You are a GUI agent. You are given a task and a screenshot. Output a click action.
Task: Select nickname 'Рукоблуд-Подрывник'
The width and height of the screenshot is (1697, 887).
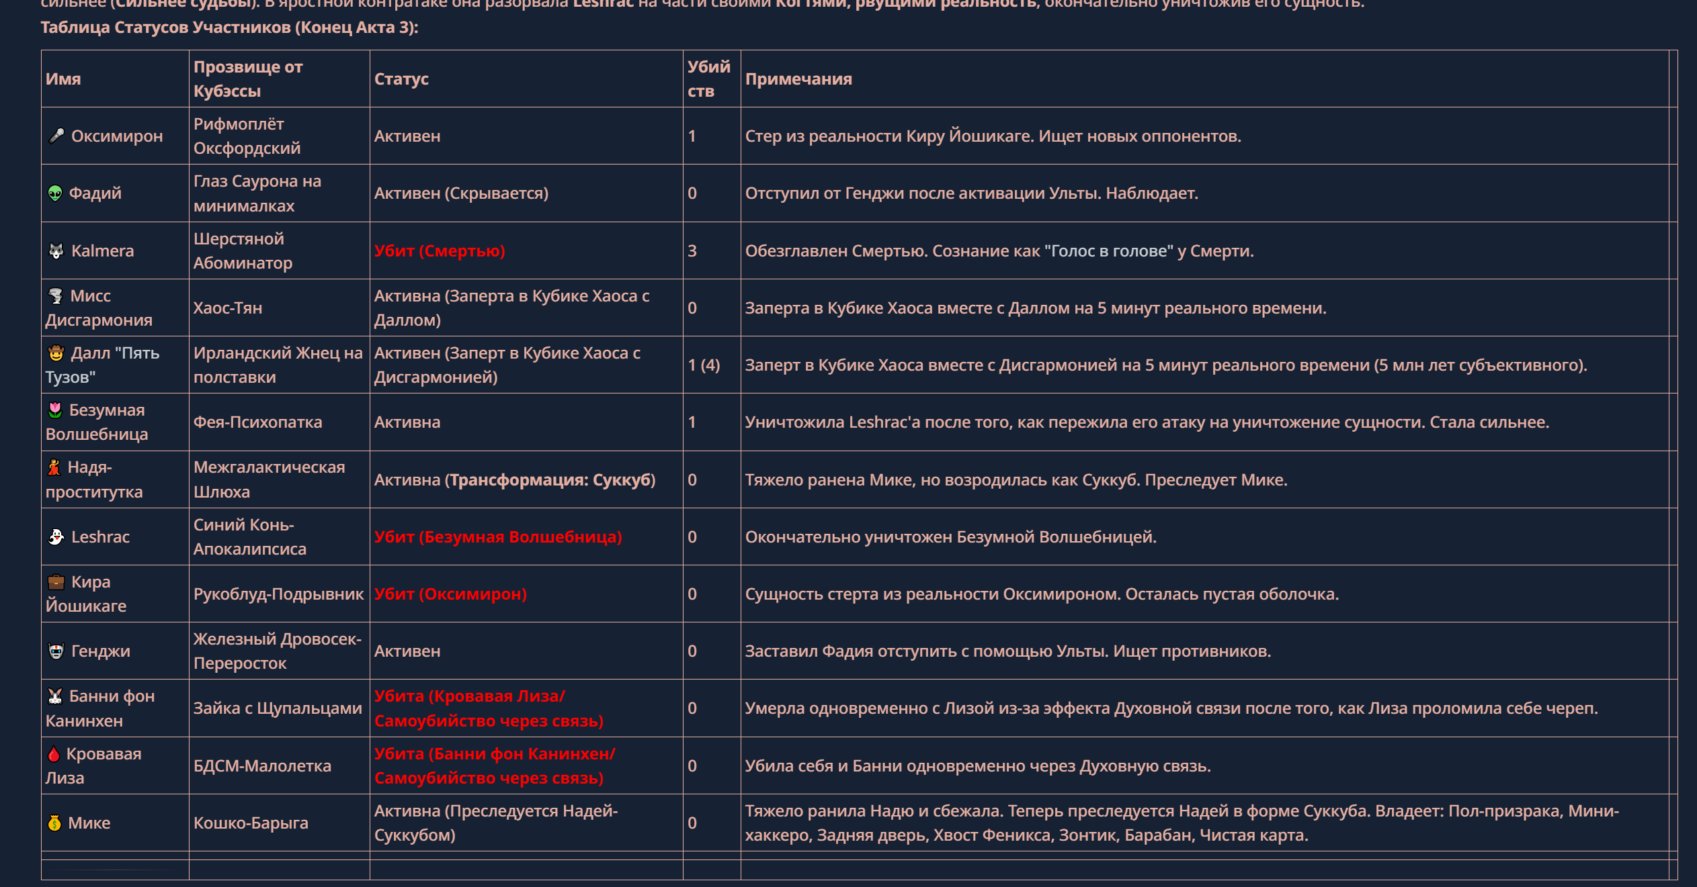click(x=278, y=594)
